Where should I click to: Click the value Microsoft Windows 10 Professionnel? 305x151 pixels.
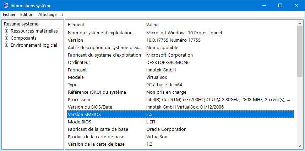click(184, 33)
